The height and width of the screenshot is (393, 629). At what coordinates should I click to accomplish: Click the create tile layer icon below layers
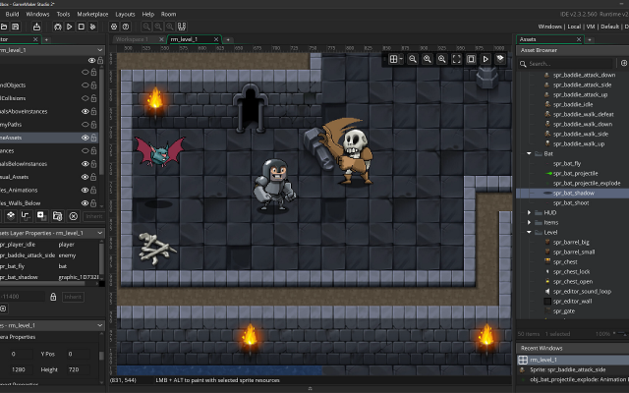[11, 216]
